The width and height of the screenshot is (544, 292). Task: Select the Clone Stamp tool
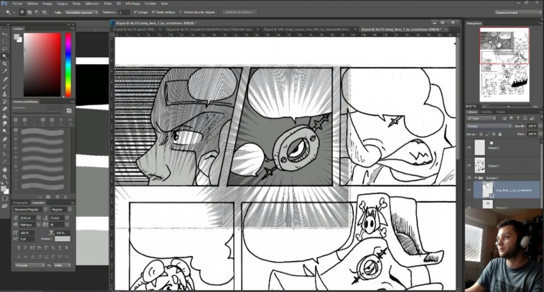click(5, 94)
